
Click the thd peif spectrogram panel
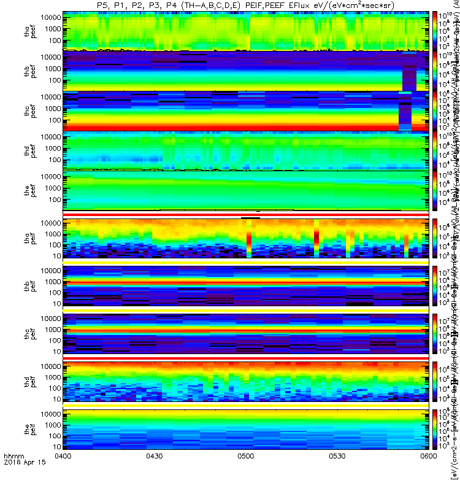click(x=246, y=382)
